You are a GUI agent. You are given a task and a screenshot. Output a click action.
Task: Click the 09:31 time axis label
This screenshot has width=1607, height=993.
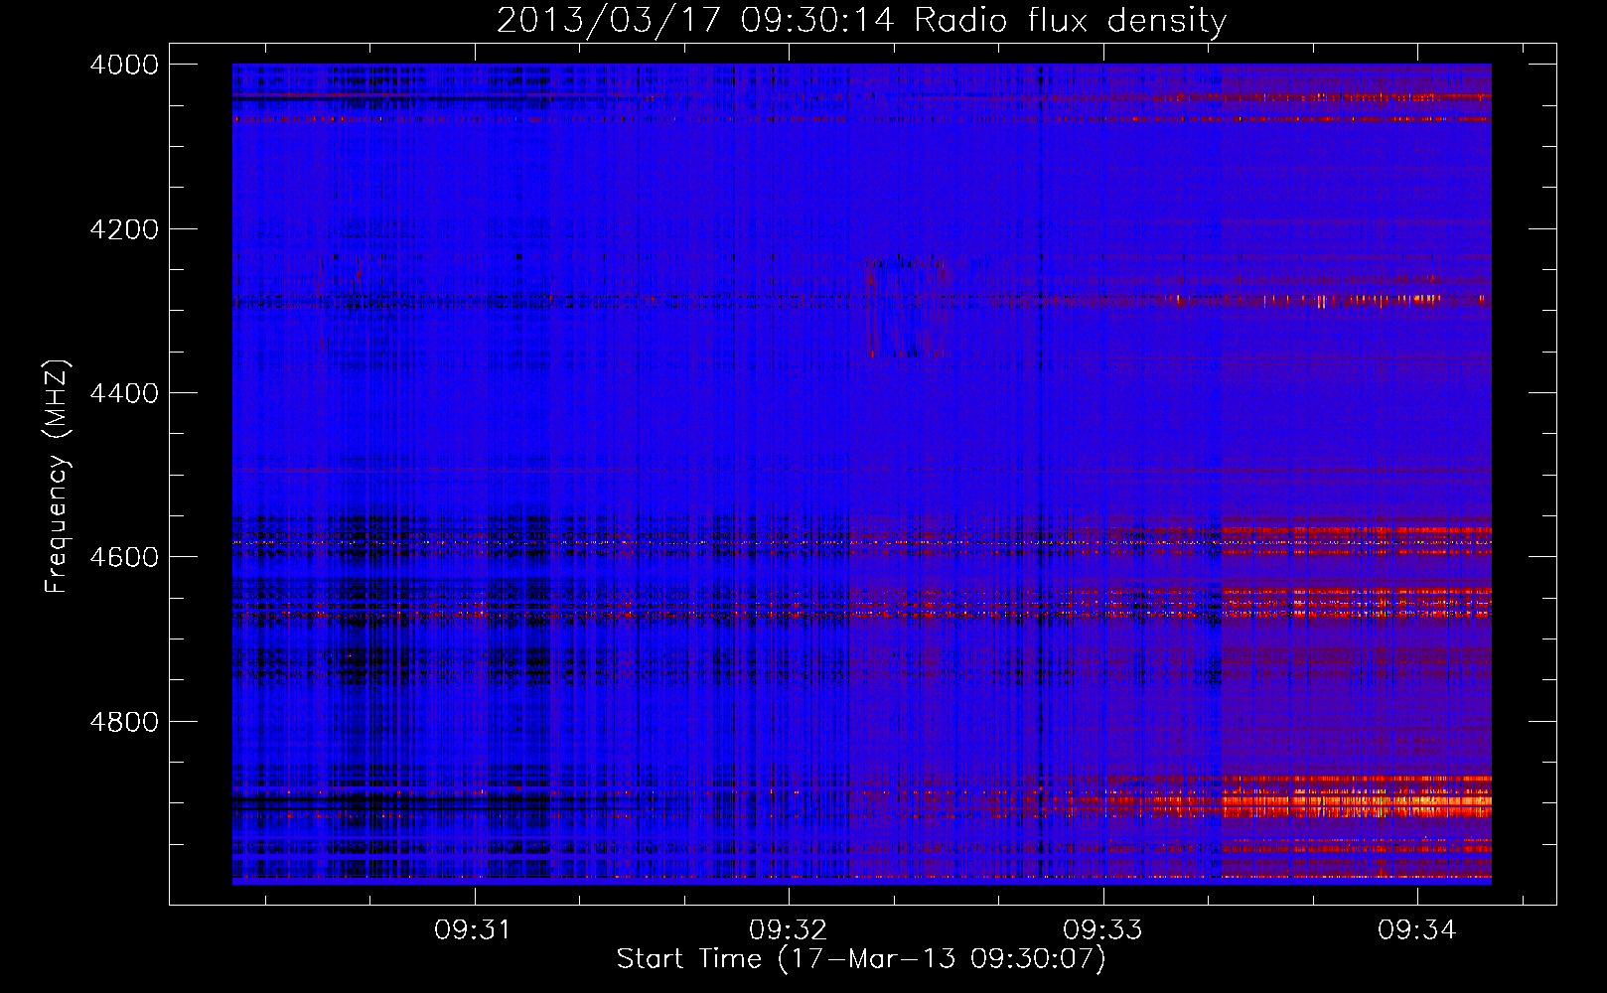[473, 930]
